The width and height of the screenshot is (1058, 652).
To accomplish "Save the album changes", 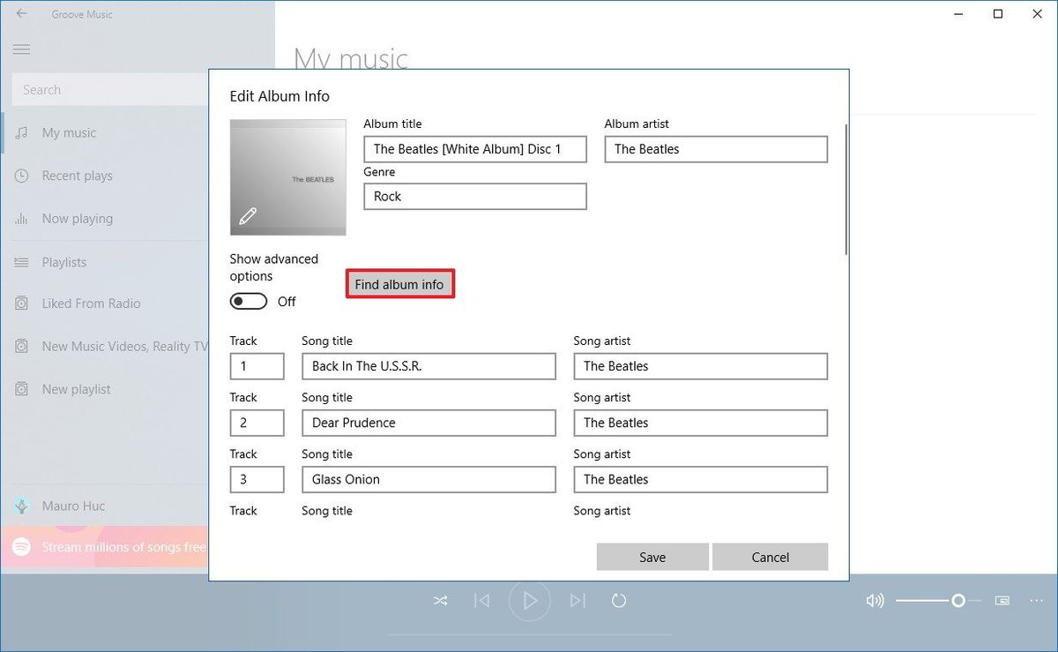I will (x=652, y=557).
